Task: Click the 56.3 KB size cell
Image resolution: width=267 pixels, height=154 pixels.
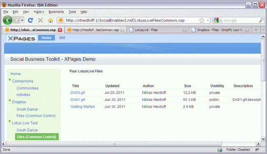Action: [189, 100]
